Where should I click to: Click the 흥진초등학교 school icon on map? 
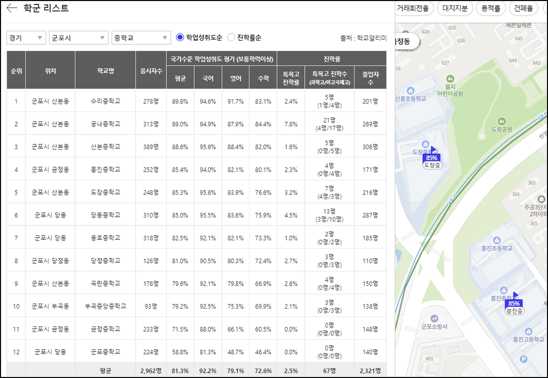coord(496,240)
